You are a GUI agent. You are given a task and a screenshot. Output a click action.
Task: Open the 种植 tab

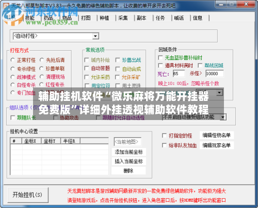pyautogui.click(x=104, y=18)
